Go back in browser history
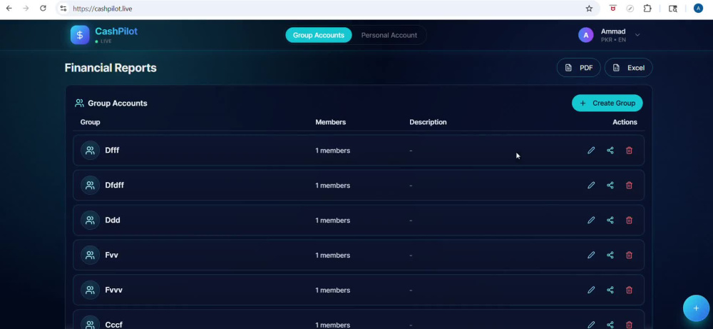This screenshot has height=329, width=713. [9, 8]
